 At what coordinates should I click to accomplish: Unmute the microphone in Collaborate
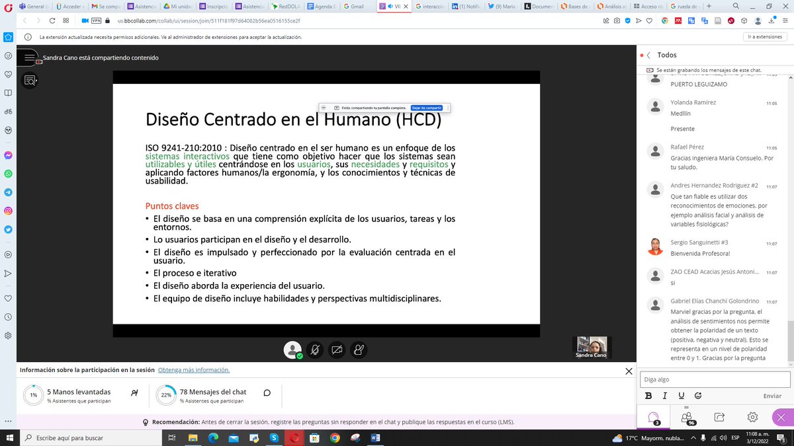pos(314,350)
